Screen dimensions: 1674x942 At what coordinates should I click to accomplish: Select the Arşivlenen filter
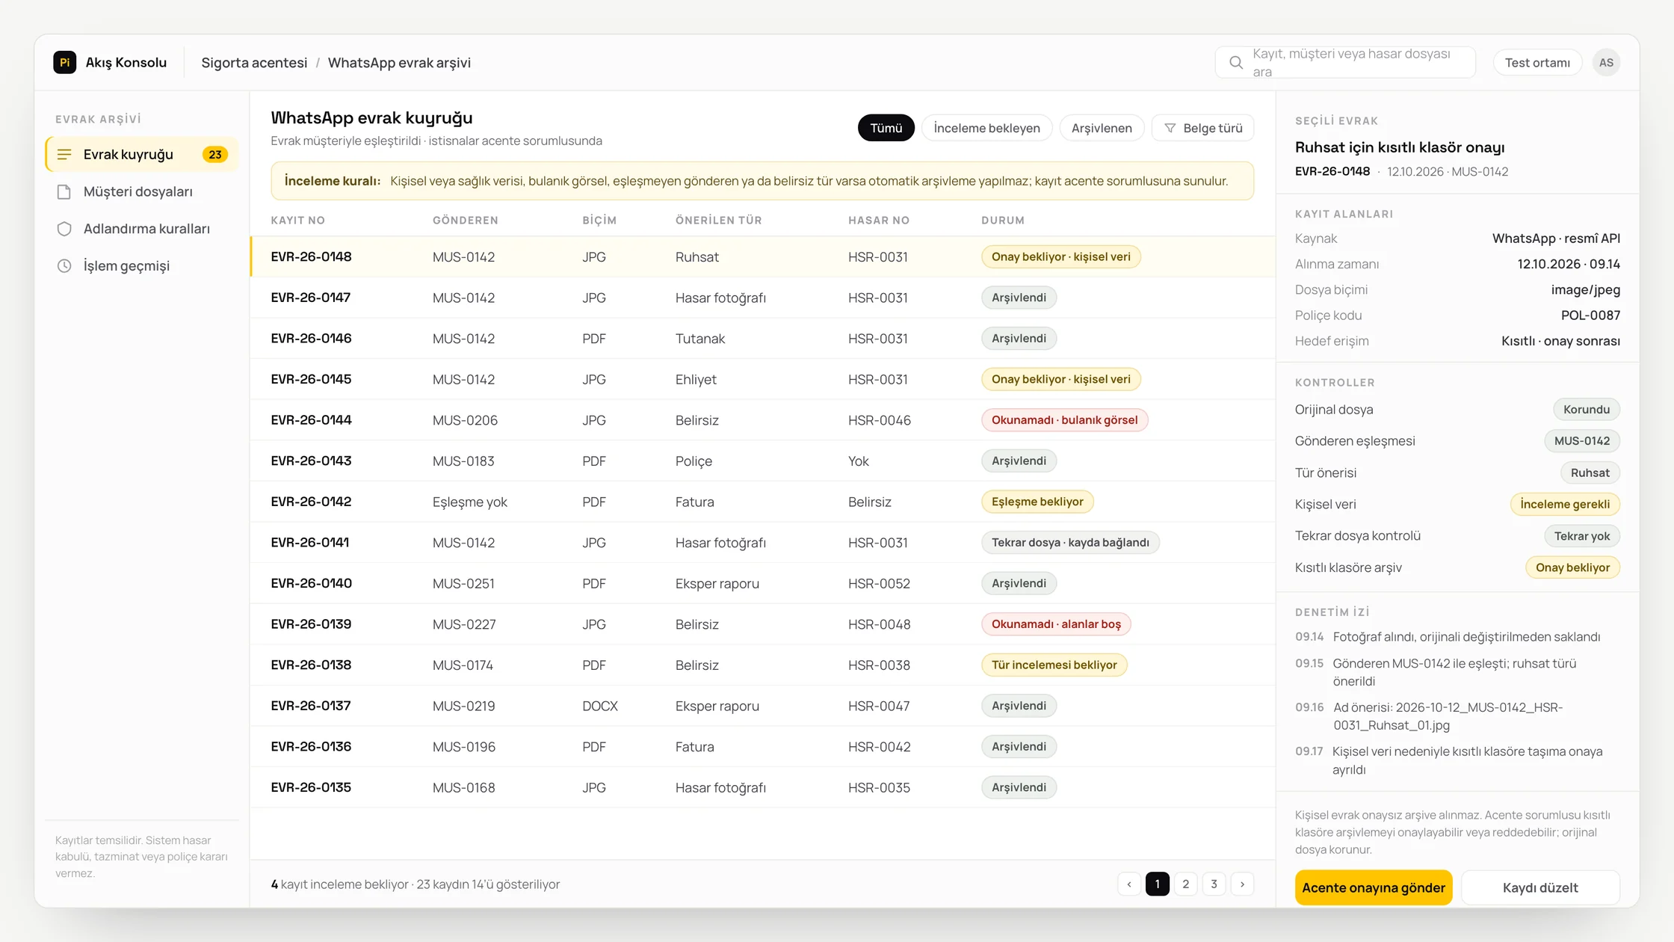[x=1102, y=128]
